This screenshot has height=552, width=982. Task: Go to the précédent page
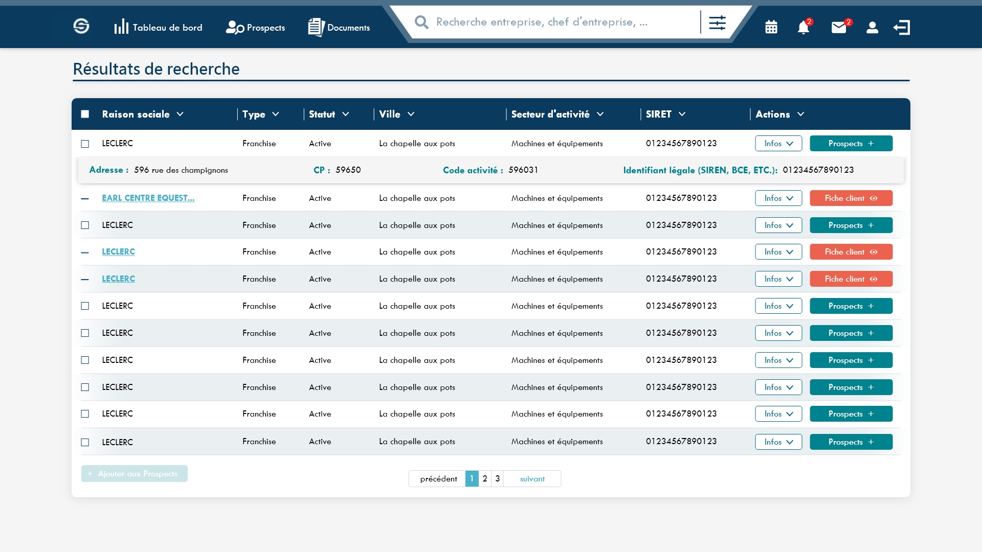[438, 478]
